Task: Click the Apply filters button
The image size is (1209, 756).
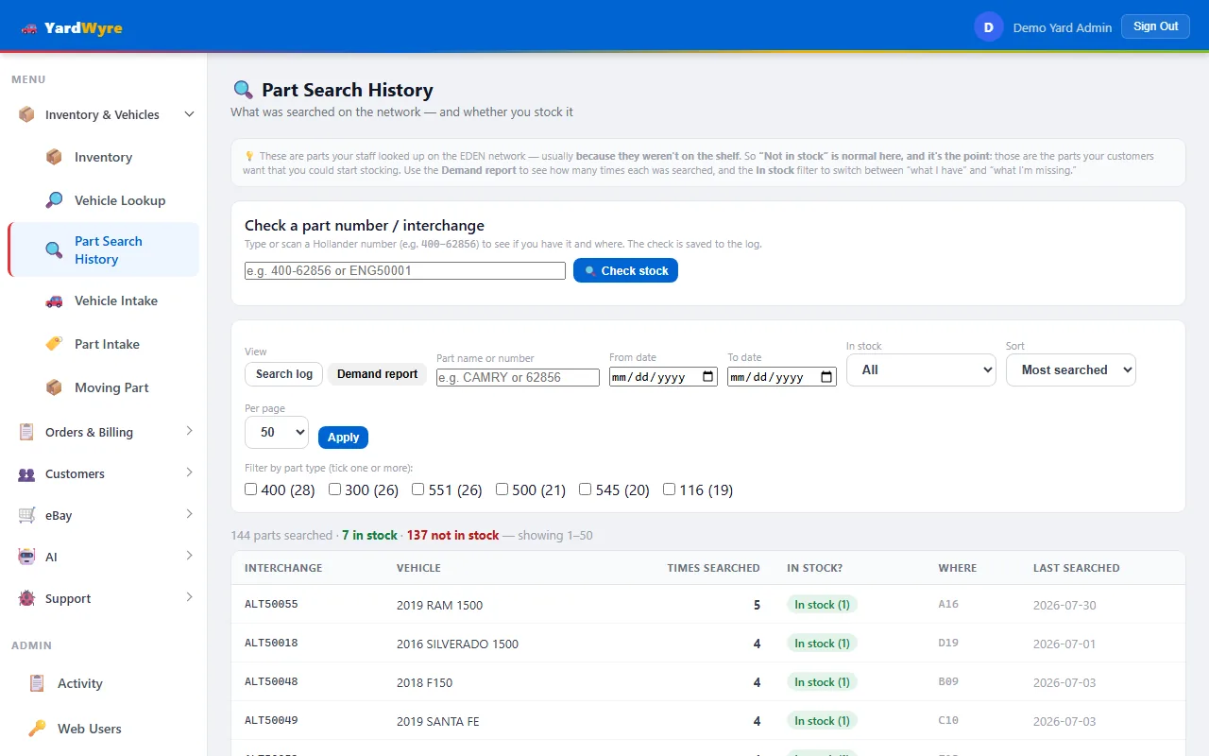Action: point(343,438)
